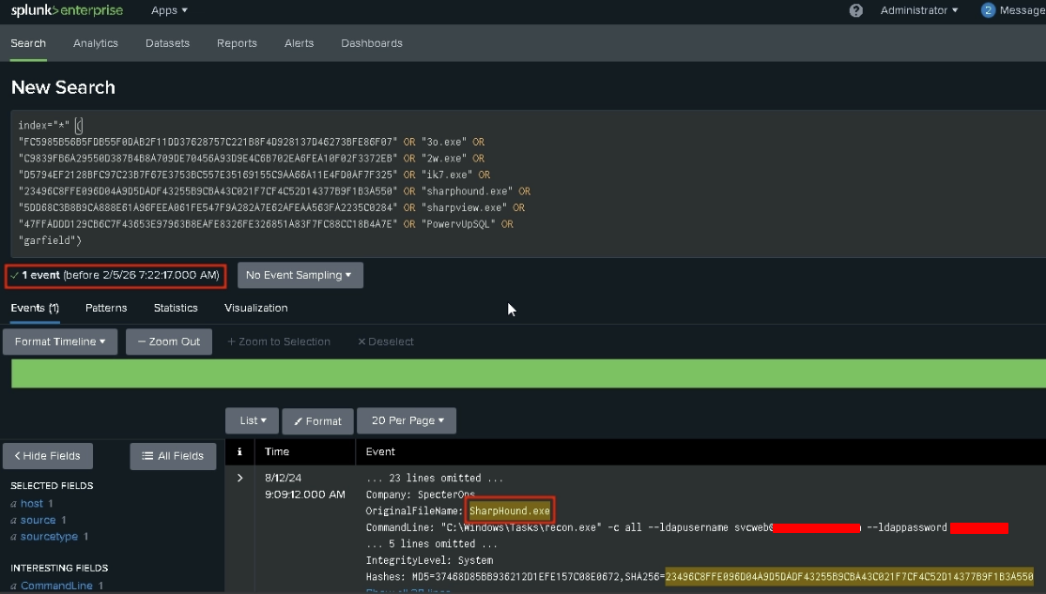
Task: Select the Events (1) results tab
Action: [35, 308]
